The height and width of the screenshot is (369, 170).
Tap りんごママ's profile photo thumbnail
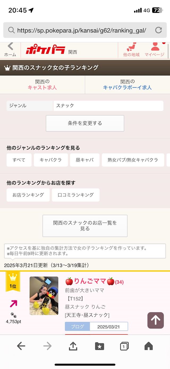pyautogui.click(x=44, y=295)
